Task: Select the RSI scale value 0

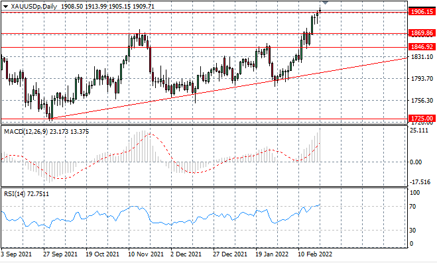Action: (411, 244)
